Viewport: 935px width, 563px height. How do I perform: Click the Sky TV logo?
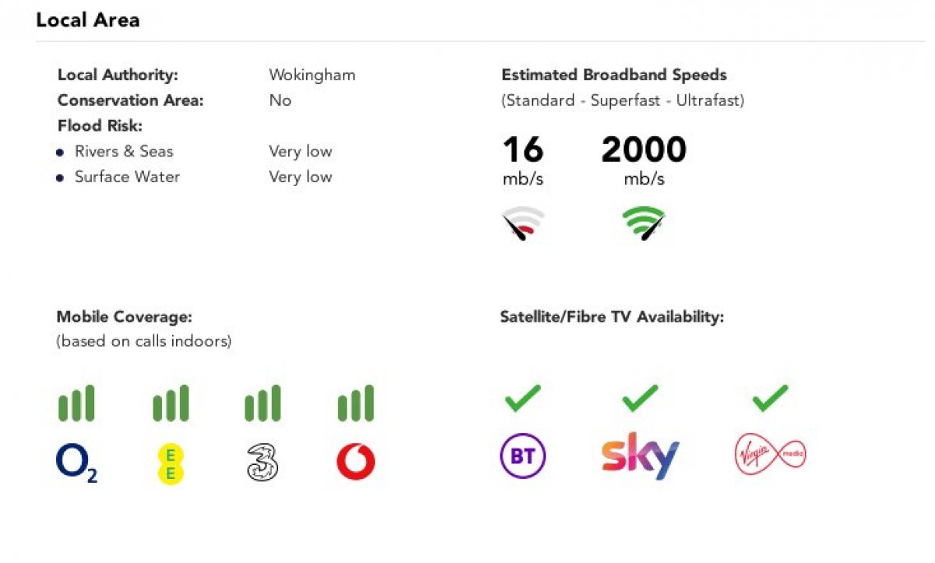click(640, 456)
